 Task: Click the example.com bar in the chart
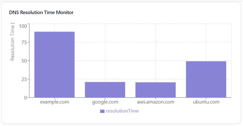click(x=54, y=64)
